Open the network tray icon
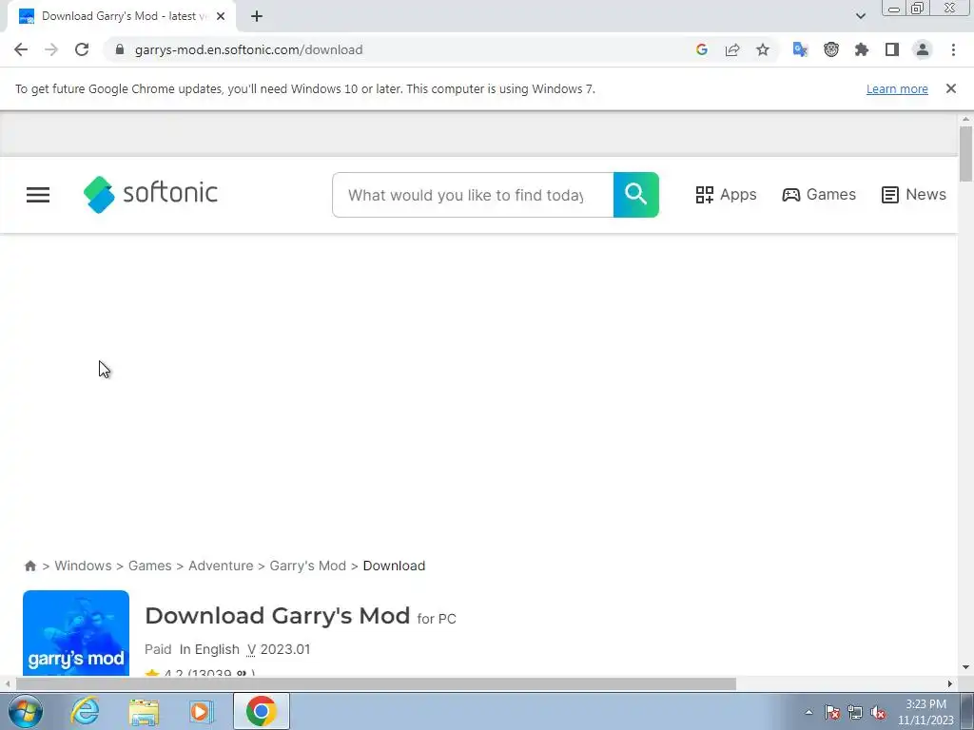Viewport: 974px width, 730px height. (855, 712)
